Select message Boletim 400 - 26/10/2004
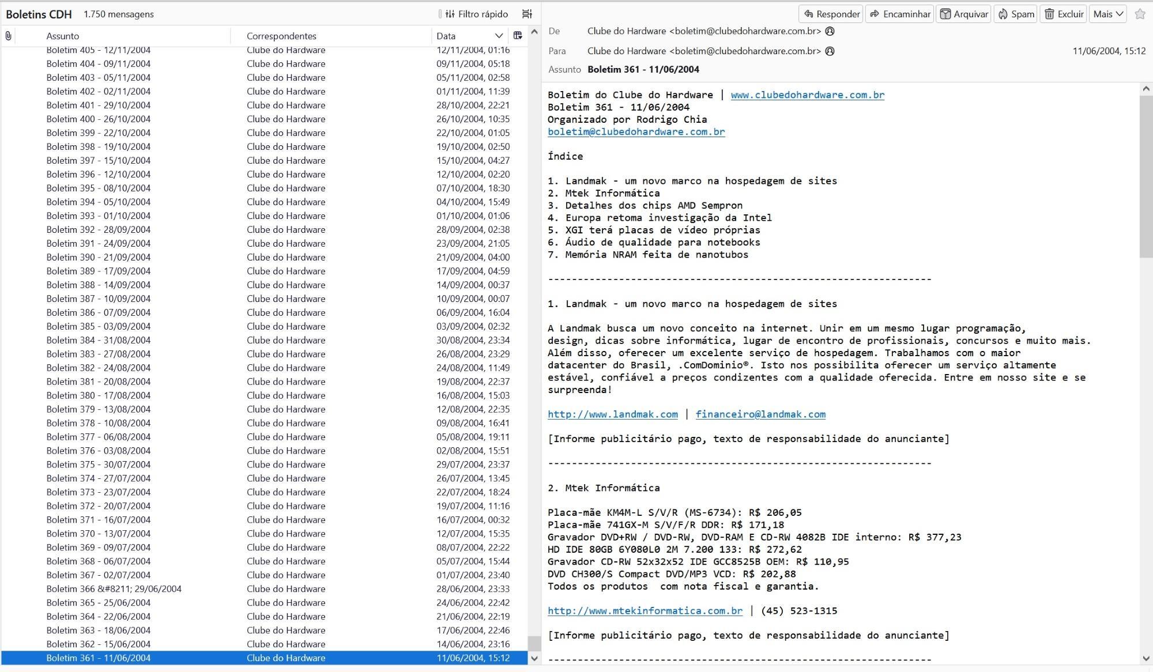 click(x=264, y=119)
